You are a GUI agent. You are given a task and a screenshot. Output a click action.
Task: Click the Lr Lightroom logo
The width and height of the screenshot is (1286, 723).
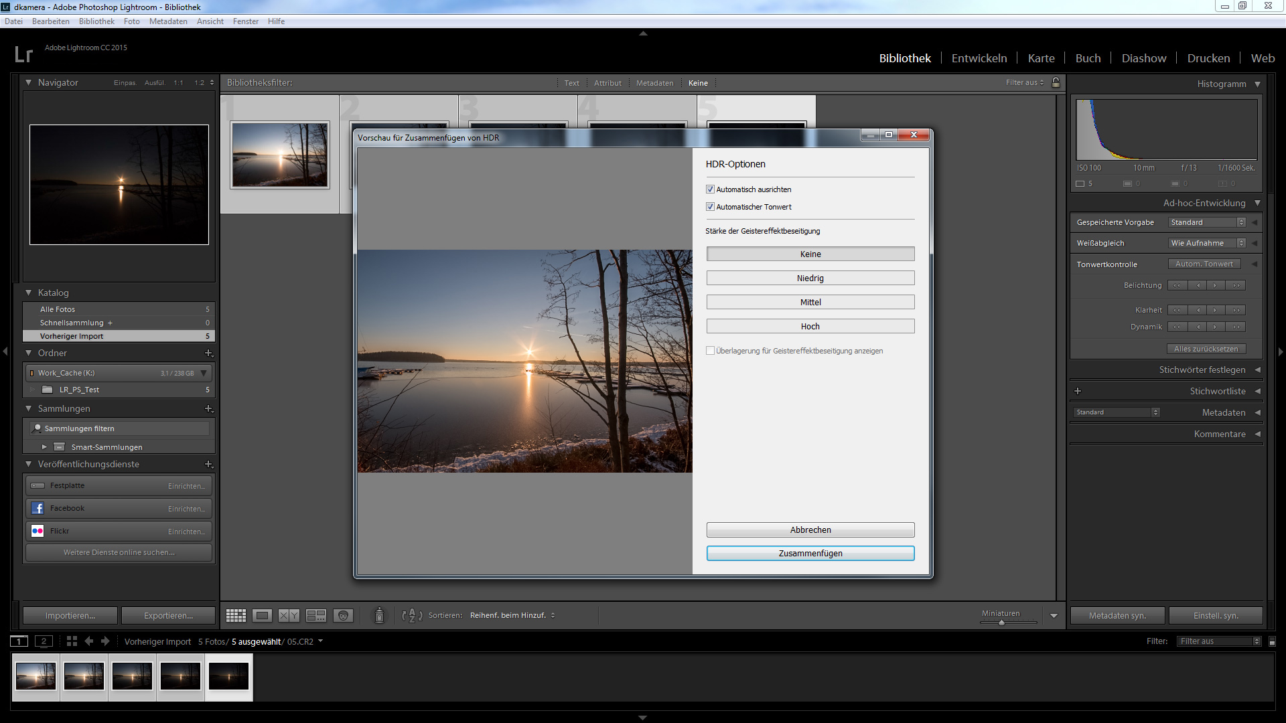click(x=23, y=54)
